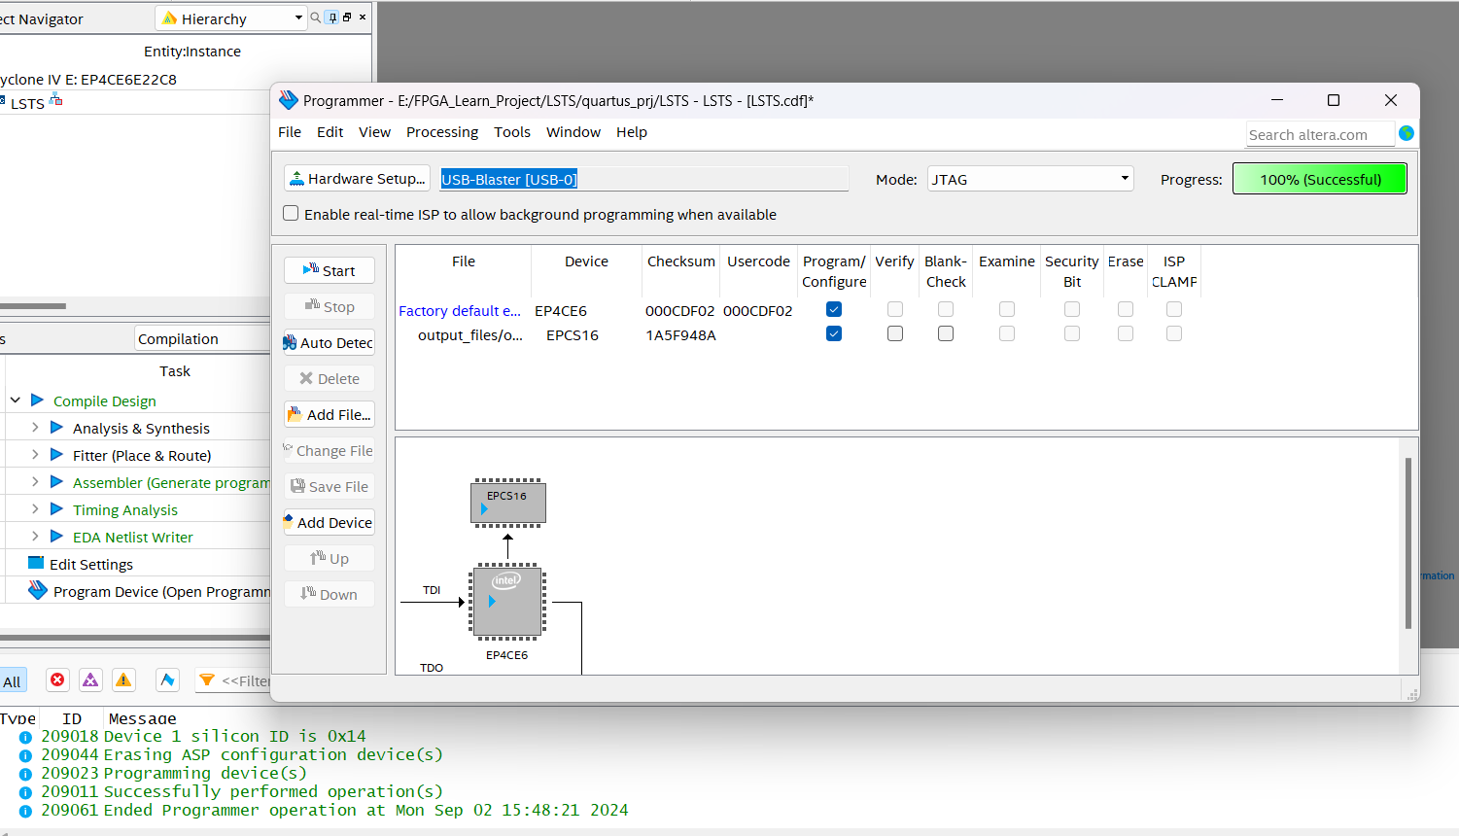Click the red error filter icon in Messages
The height and width of the screenshot is (836, 1459).
tap(57, 679)
